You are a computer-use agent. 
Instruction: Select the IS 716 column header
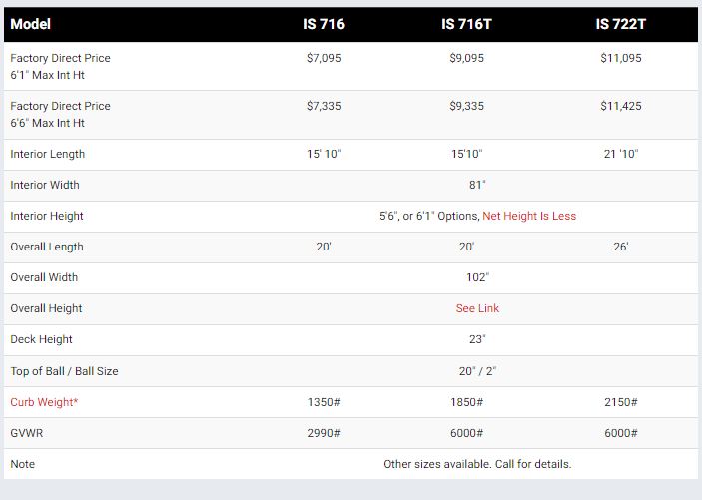324,24
